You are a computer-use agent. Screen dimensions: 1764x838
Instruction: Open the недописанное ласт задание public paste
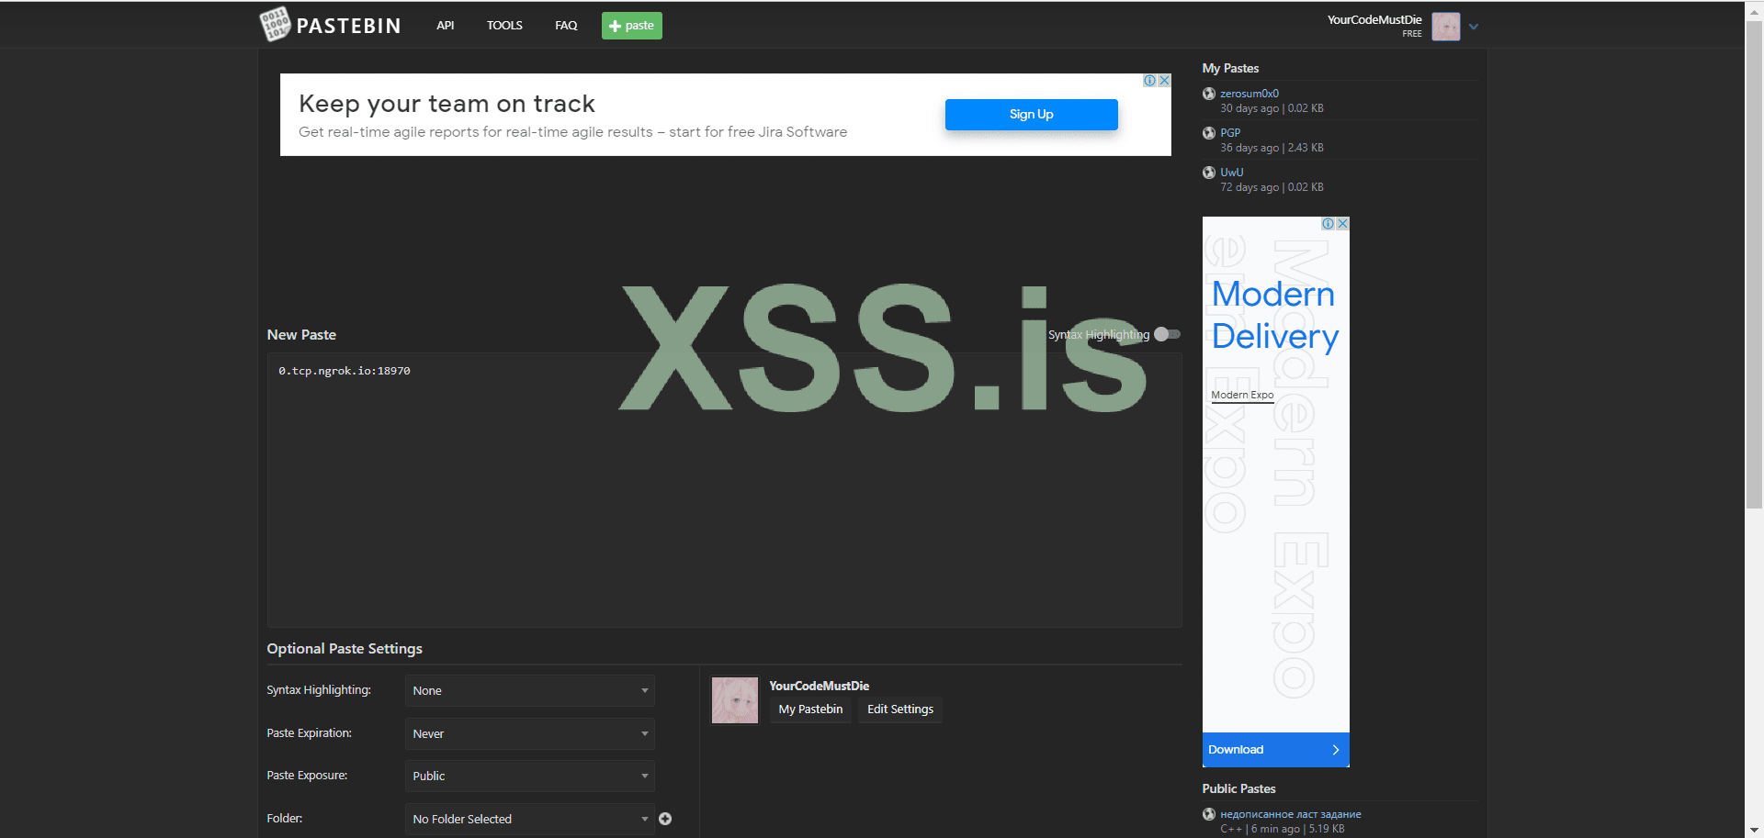tap(1291, 814)
